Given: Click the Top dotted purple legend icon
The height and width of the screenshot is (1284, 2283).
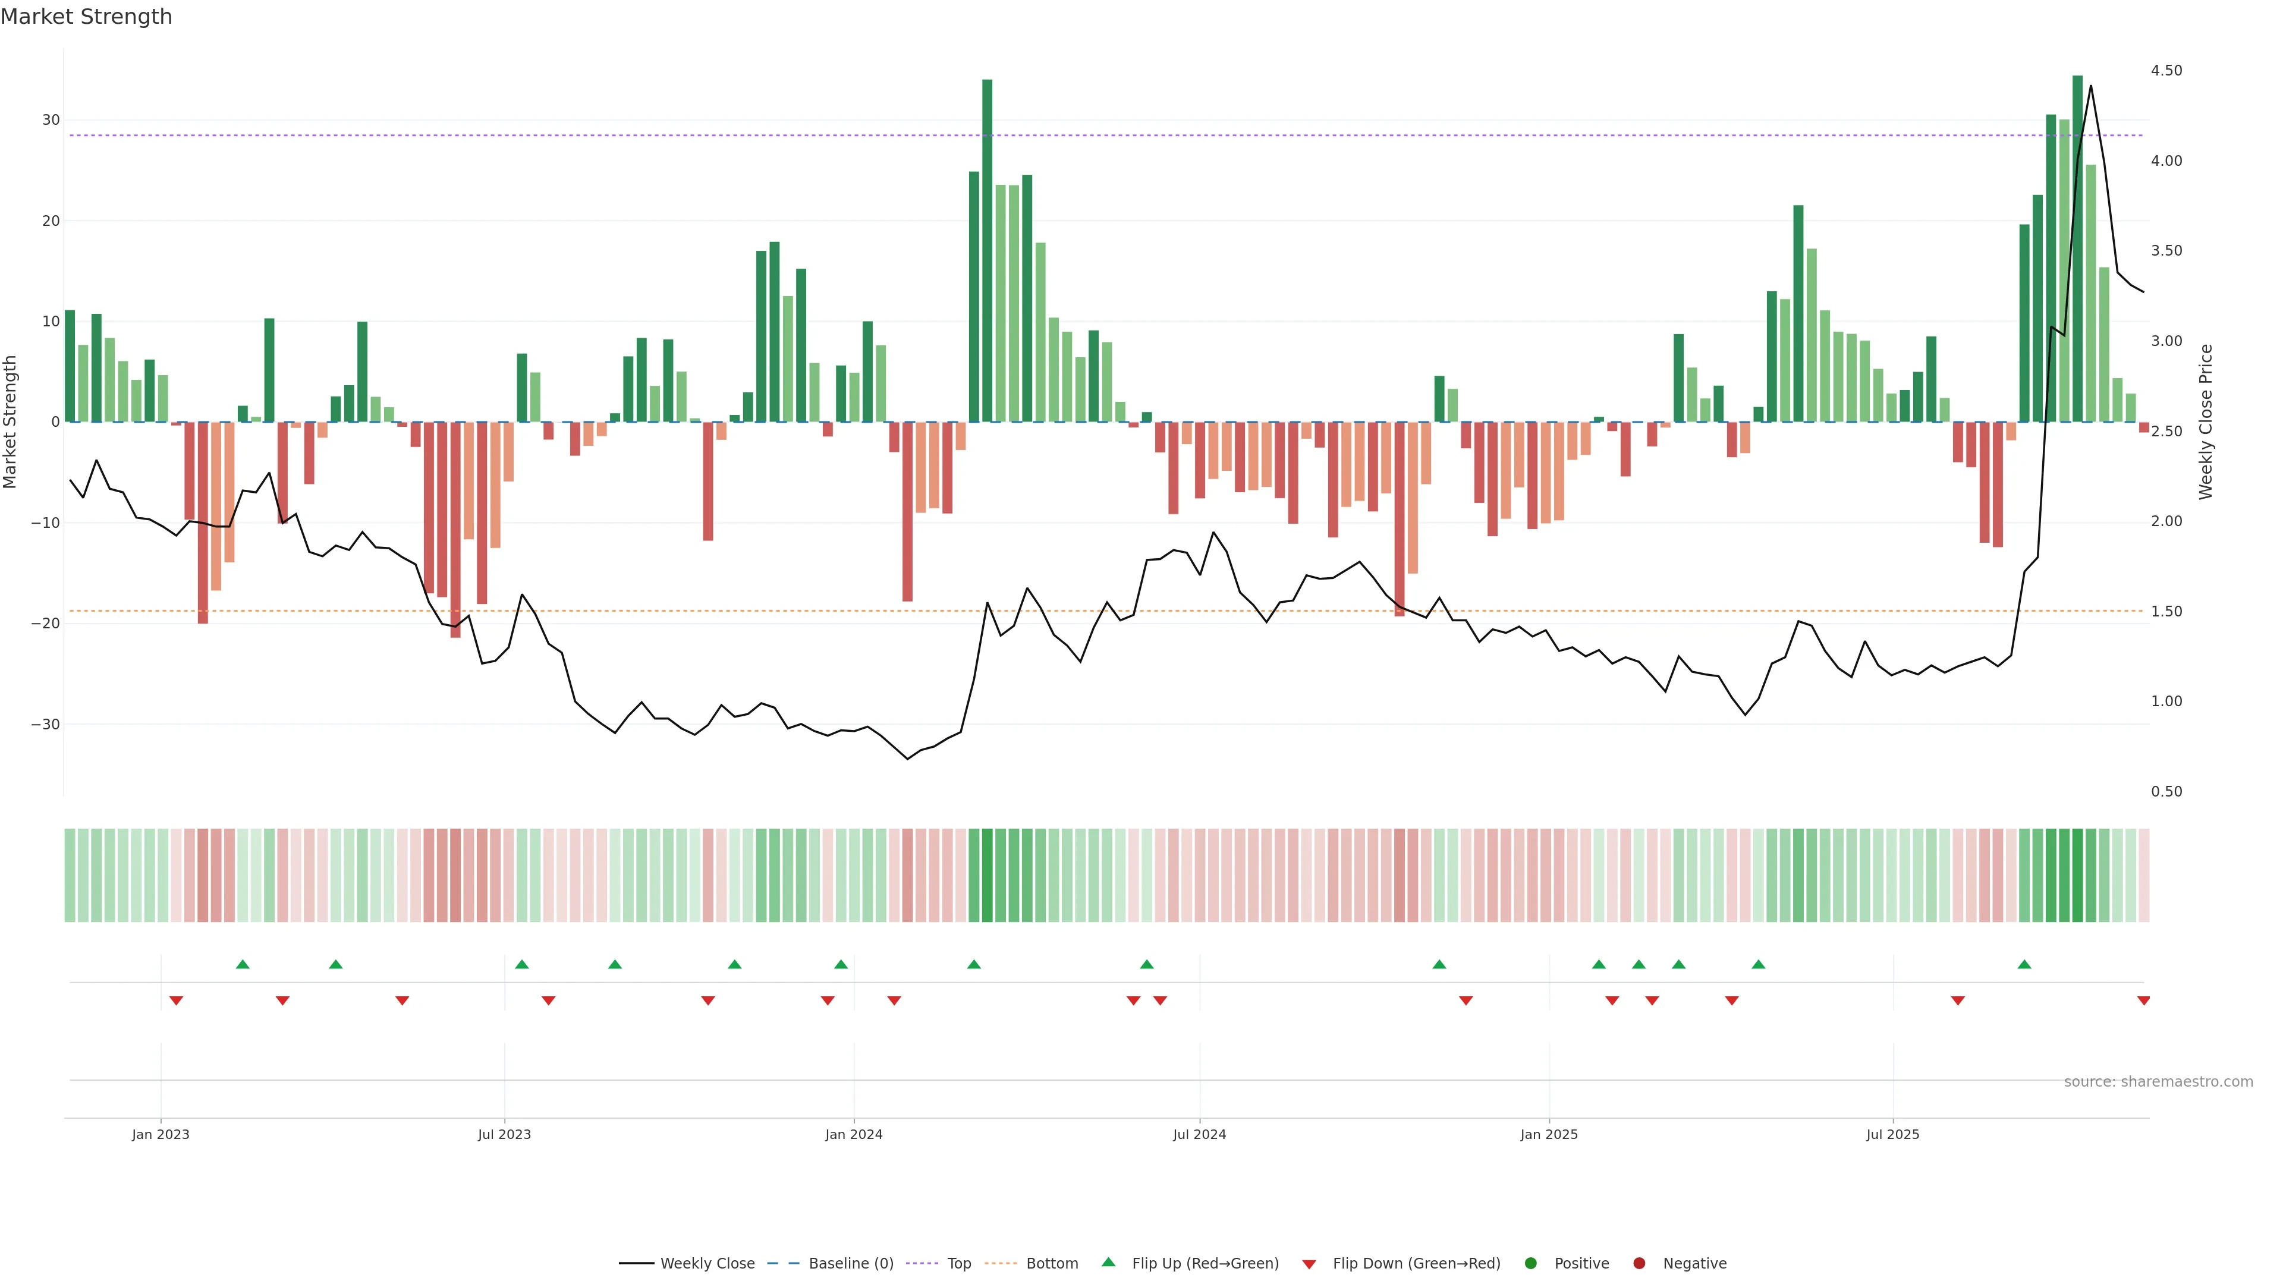Looking at the screenshot, I should coord(922,1264).
